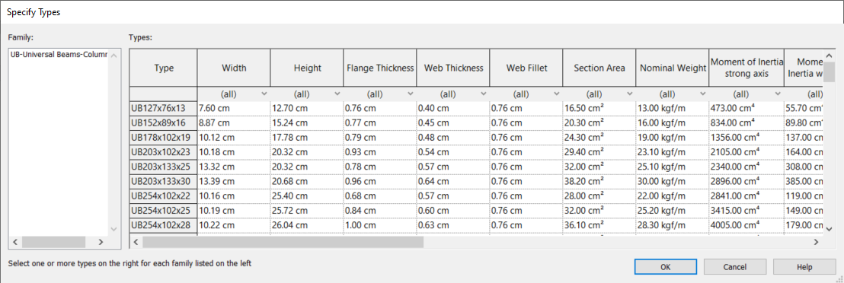Select type row UB152x89x16

pos(163,122)
